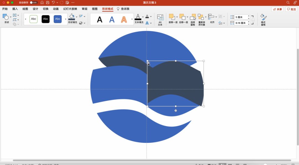Open the 形状填充 color dropdown arrow
The width and height of the screenshot is (299, 165).
(77, 17)
